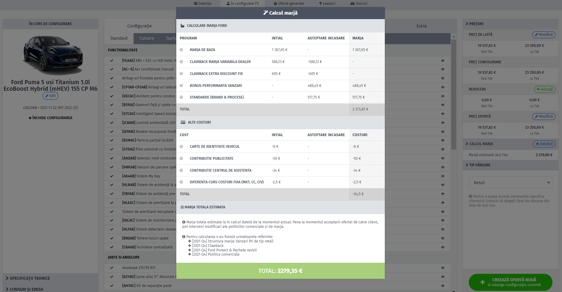Click the green TOTAL: 2279,35 € bar
This screenshot has width=562, height=292.
(281, 271)
